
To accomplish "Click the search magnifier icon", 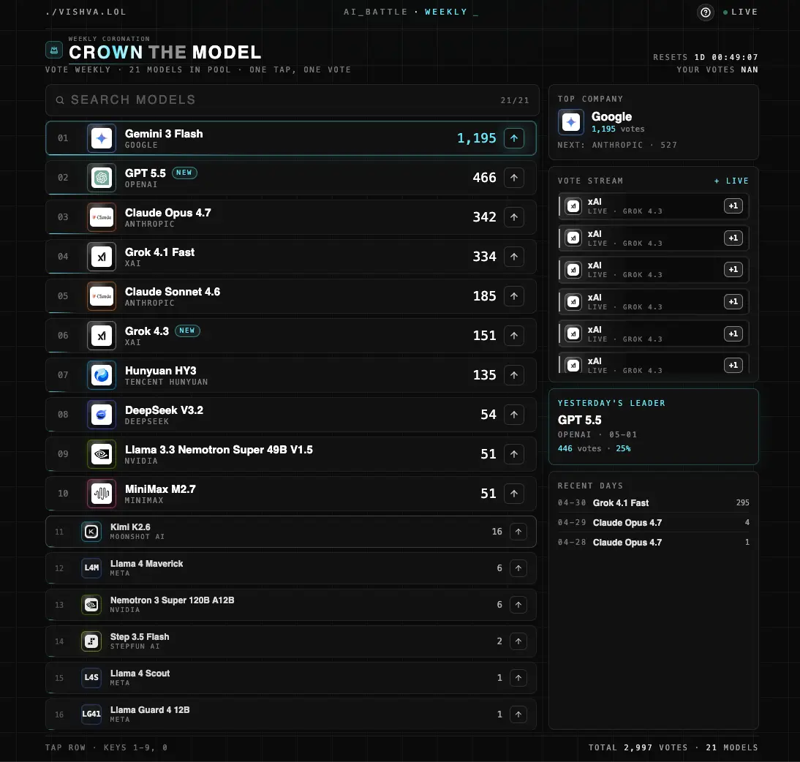I will 60,100.
